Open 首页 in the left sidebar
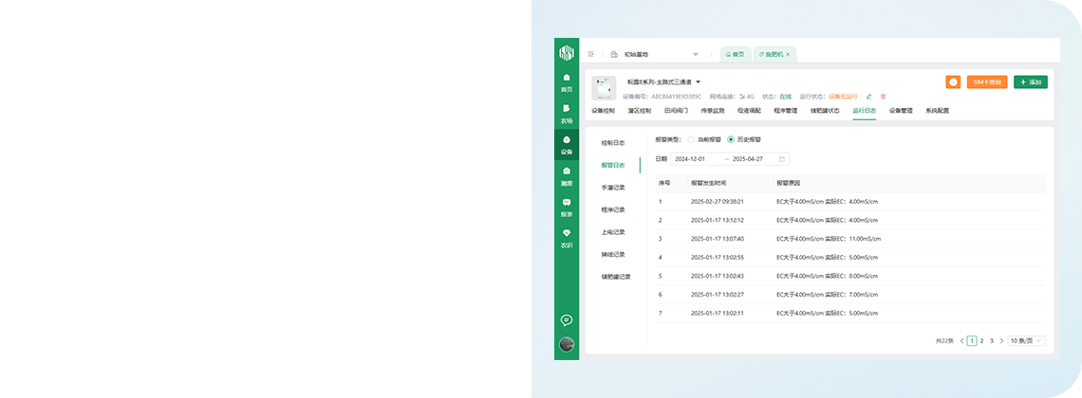The image size is (1082, 398). pyautogui.click(x=567, y=81)
